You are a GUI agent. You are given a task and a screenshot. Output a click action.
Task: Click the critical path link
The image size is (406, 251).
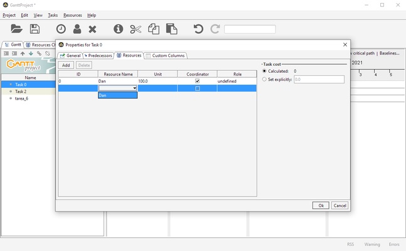pos(363,53)
